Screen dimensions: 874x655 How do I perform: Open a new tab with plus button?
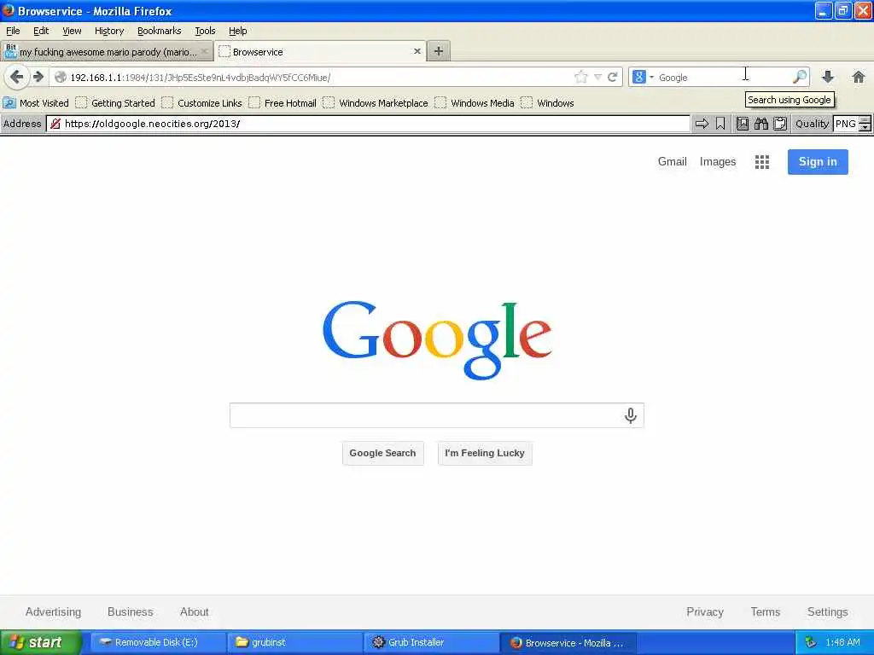pyautogui.click(x=439, y=51)
